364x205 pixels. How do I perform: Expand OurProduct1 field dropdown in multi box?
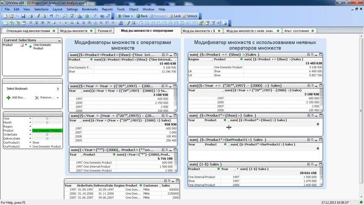(30, 142)
